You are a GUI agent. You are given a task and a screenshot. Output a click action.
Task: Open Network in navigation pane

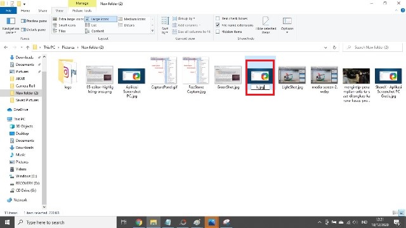(x=20, y=200)
